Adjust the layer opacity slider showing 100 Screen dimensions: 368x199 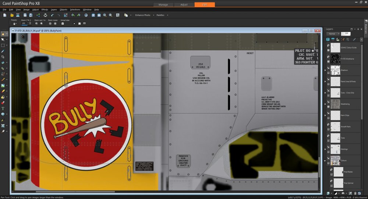(x=346, y=34)
